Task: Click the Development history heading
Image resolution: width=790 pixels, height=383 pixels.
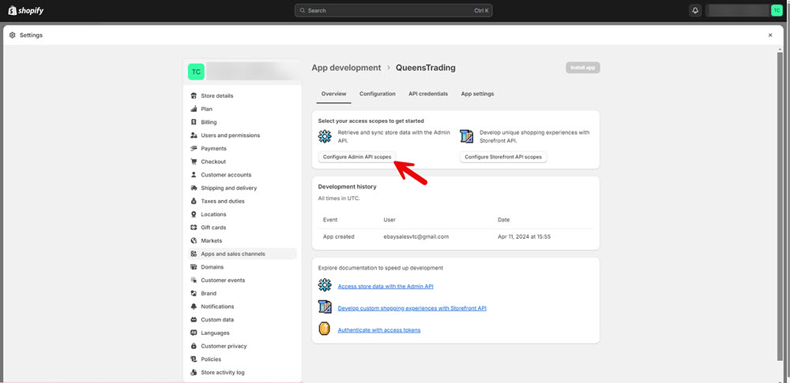Action: pos(347,187)
